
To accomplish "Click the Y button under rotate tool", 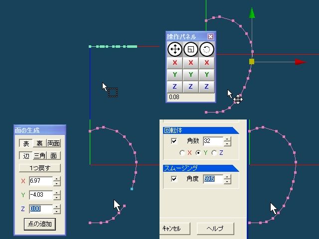I will 207,75.
